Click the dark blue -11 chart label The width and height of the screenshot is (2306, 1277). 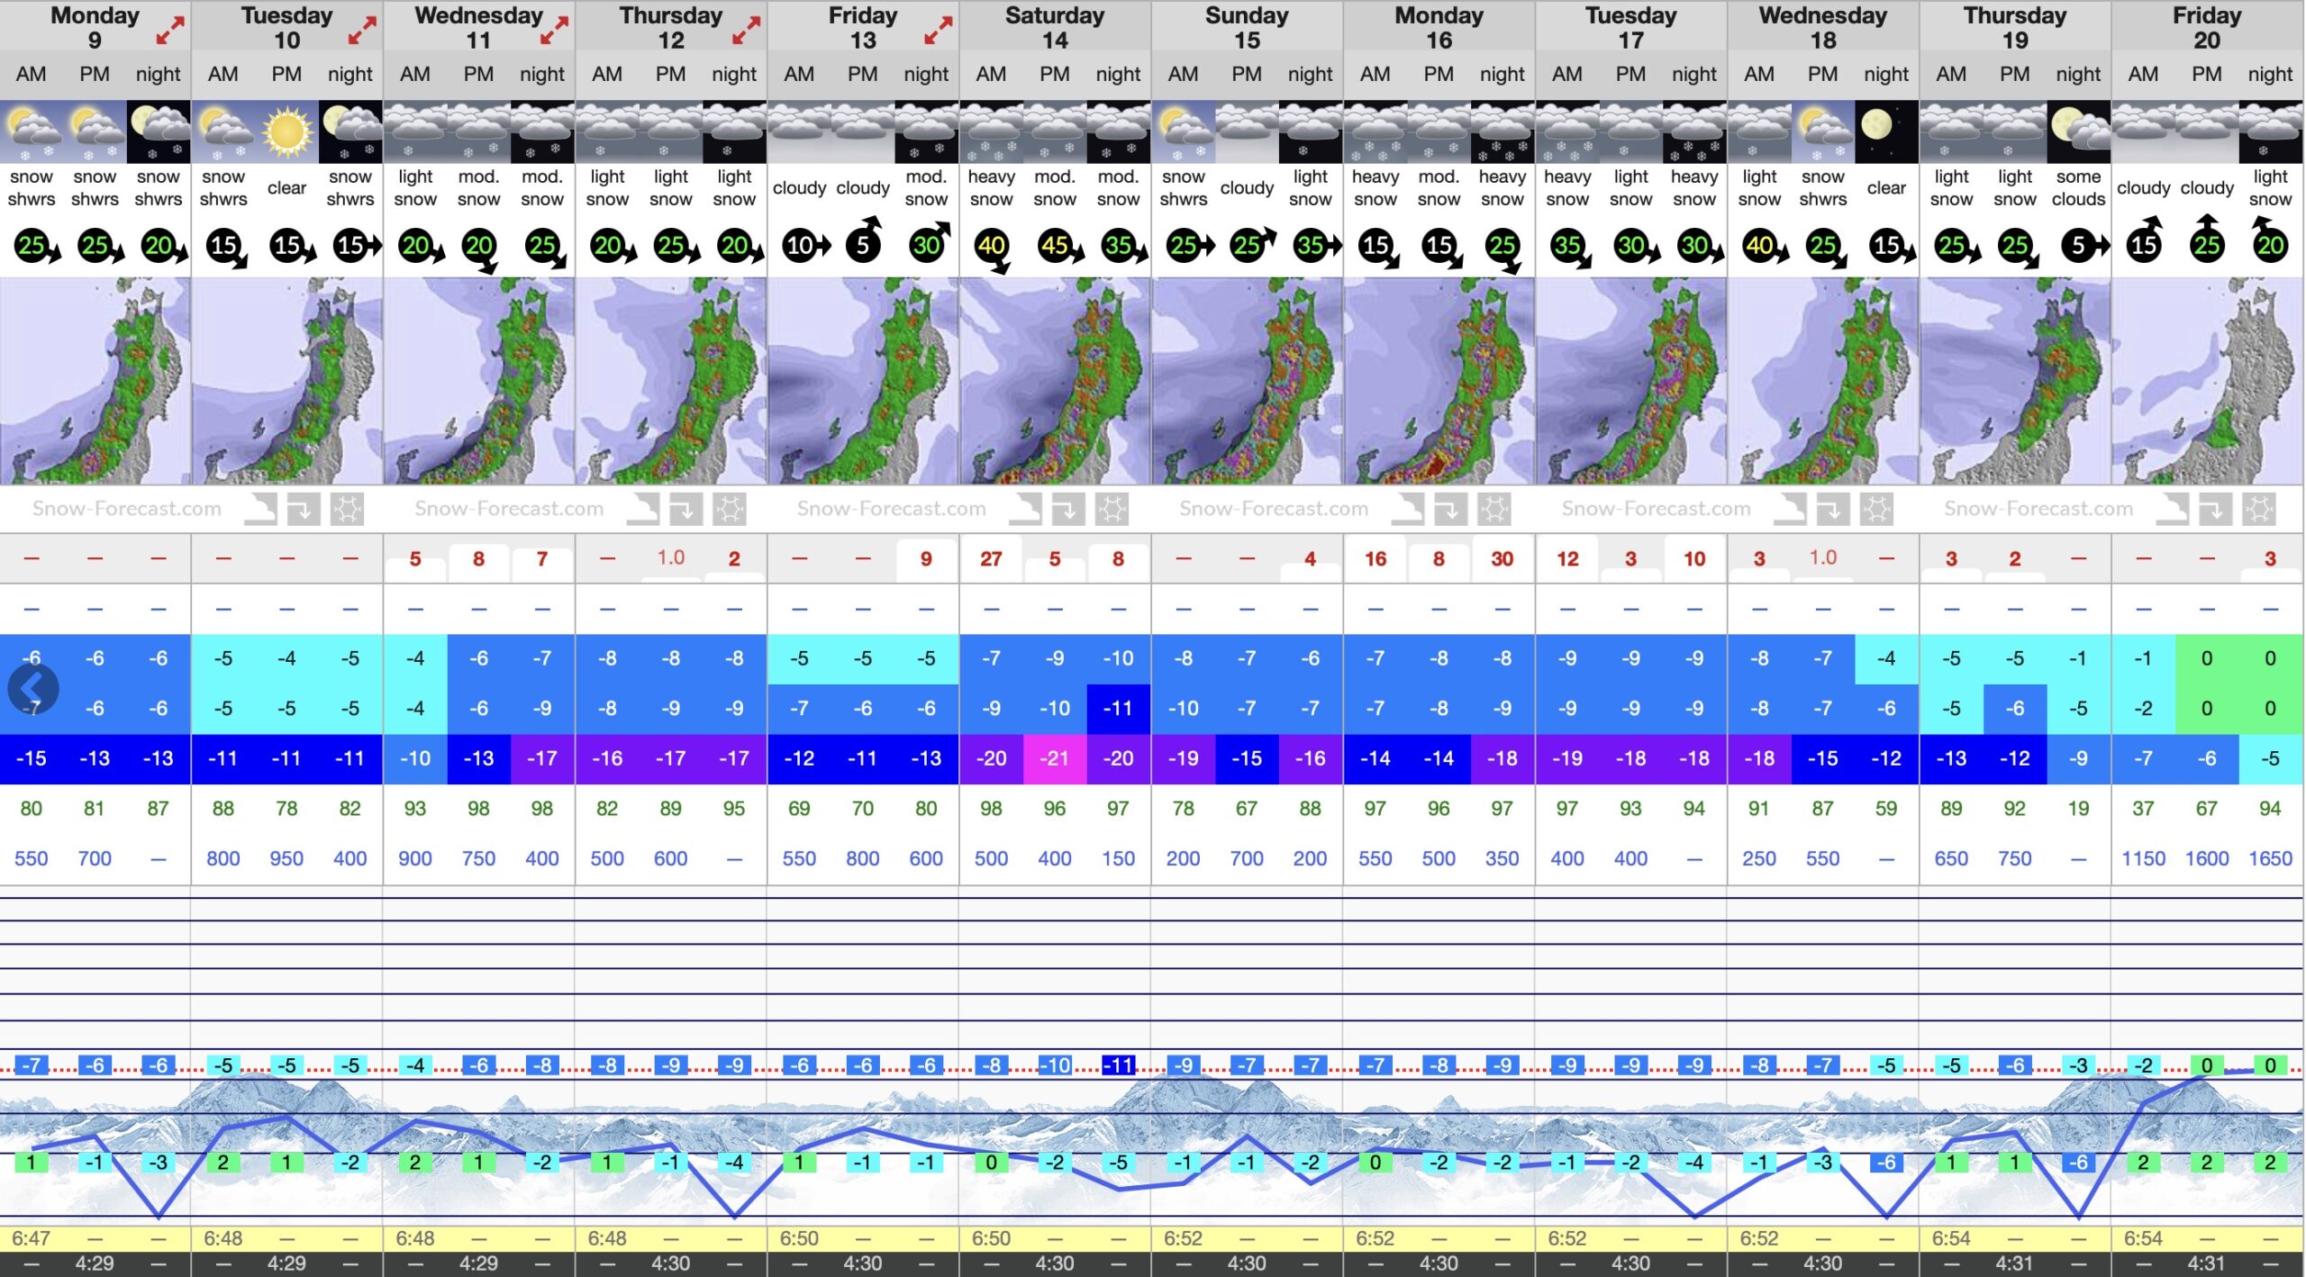(1118, 1065)
